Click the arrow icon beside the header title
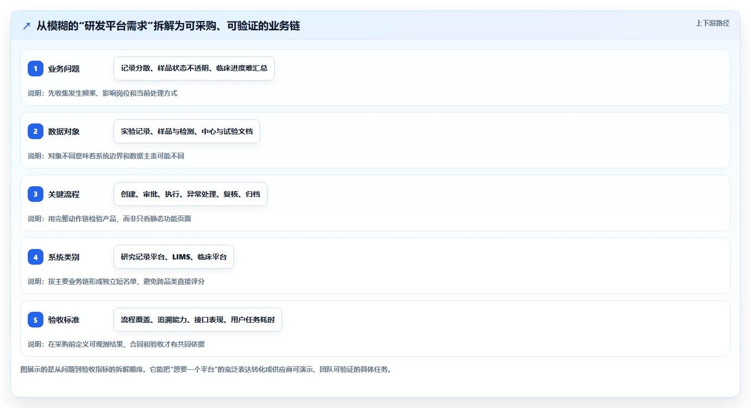 pyautogui.click(x=27, y=26)
